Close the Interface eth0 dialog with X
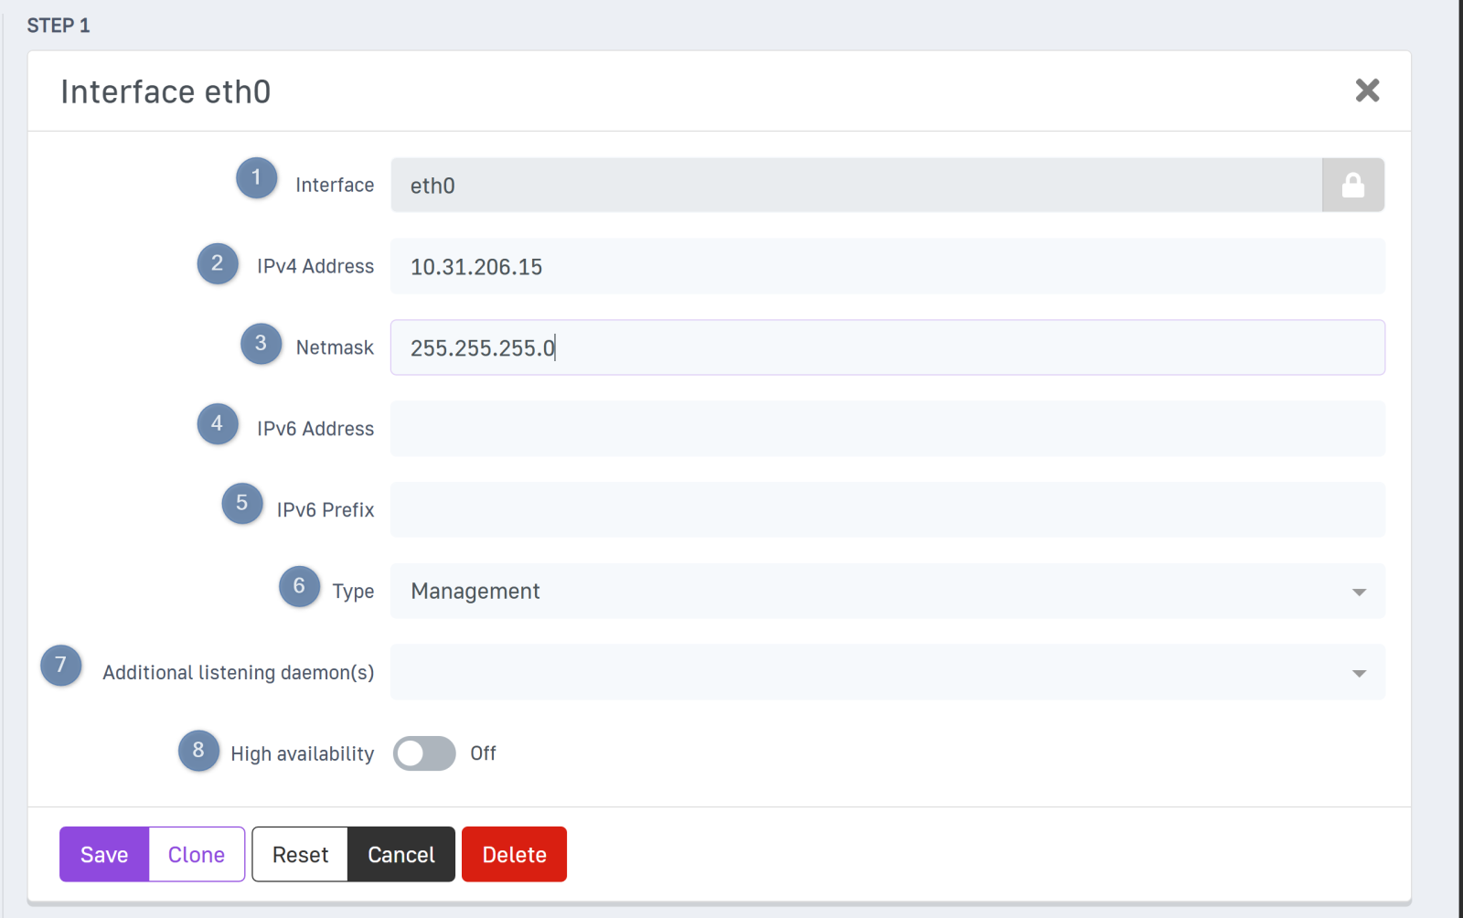The image size is (1463, 918). tap(1367, 91)
